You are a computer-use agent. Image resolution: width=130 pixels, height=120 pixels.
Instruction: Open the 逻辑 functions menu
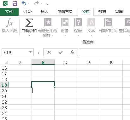(x=78, y=27)
